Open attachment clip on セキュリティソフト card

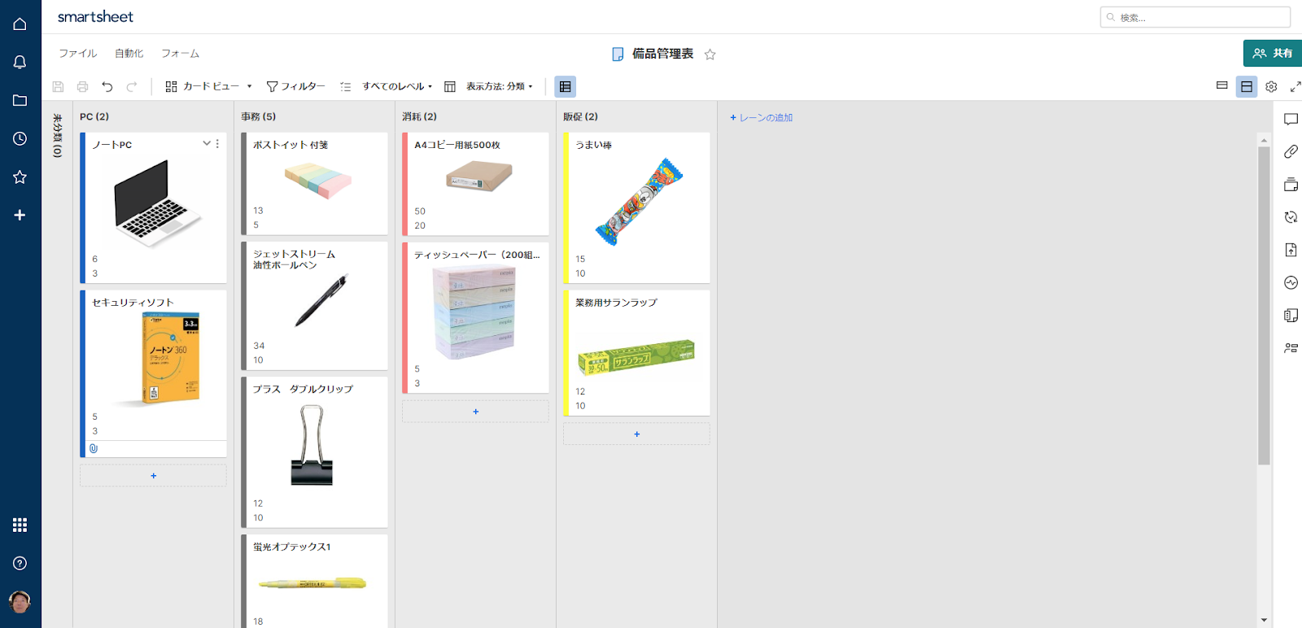[x=94, y=448]
